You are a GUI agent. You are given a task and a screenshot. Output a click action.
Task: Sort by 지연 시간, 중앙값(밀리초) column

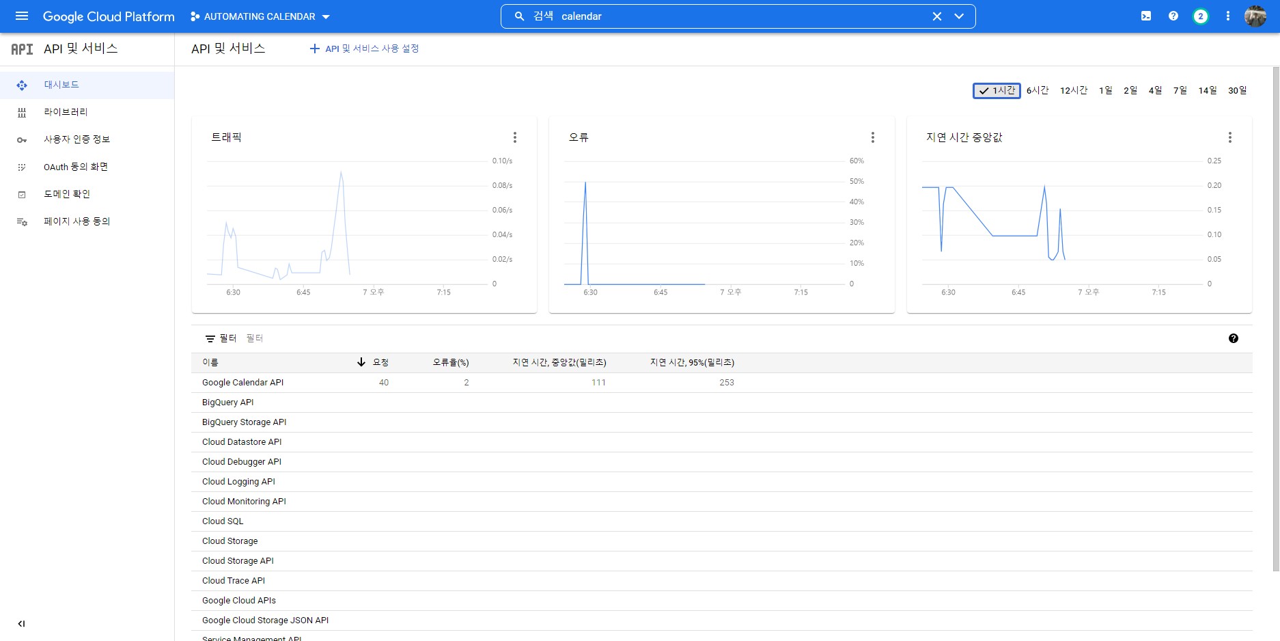coord(559,362)
